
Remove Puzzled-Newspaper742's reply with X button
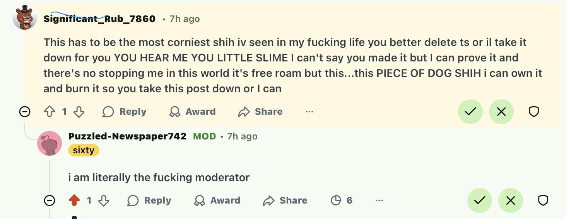pyautogui.click(x=510, y=200)
